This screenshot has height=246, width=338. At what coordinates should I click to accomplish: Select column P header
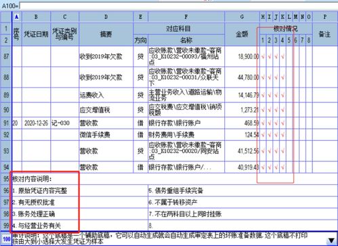(x=325, y=17)
